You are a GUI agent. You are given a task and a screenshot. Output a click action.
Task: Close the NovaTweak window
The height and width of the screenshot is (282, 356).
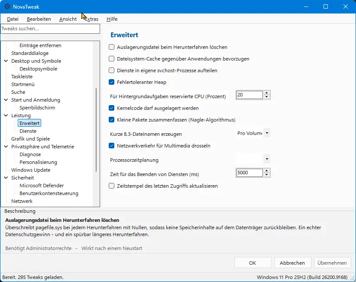click(x=346, y=6)
